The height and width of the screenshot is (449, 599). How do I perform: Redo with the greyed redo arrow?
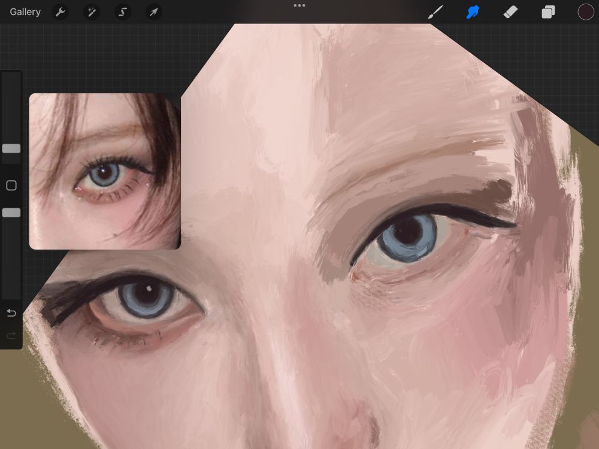(x=11, y=335)
